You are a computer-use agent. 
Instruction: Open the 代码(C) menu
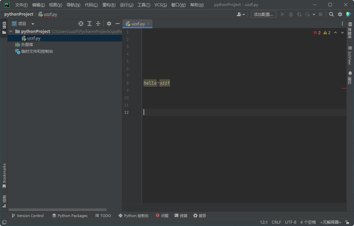[x=91, y=5]
